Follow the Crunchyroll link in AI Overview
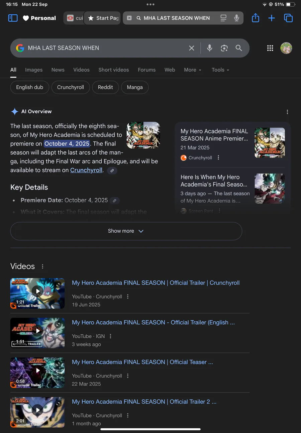The image size is (301, 433). coord(86,170)
